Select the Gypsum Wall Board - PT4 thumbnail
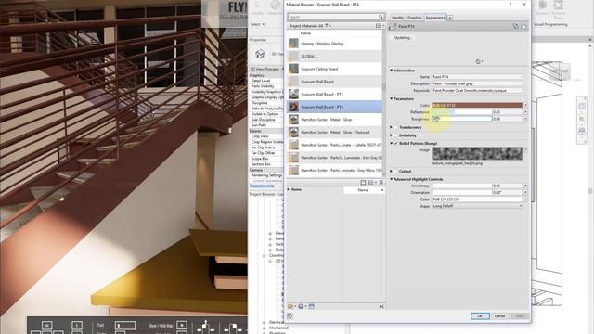 [x=293, y=107]
